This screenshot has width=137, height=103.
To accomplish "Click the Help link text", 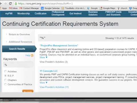I will pyautogui.click(x=28, y=56).
